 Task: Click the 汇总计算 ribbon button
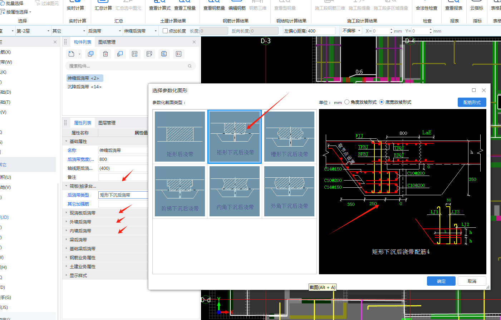103,5
